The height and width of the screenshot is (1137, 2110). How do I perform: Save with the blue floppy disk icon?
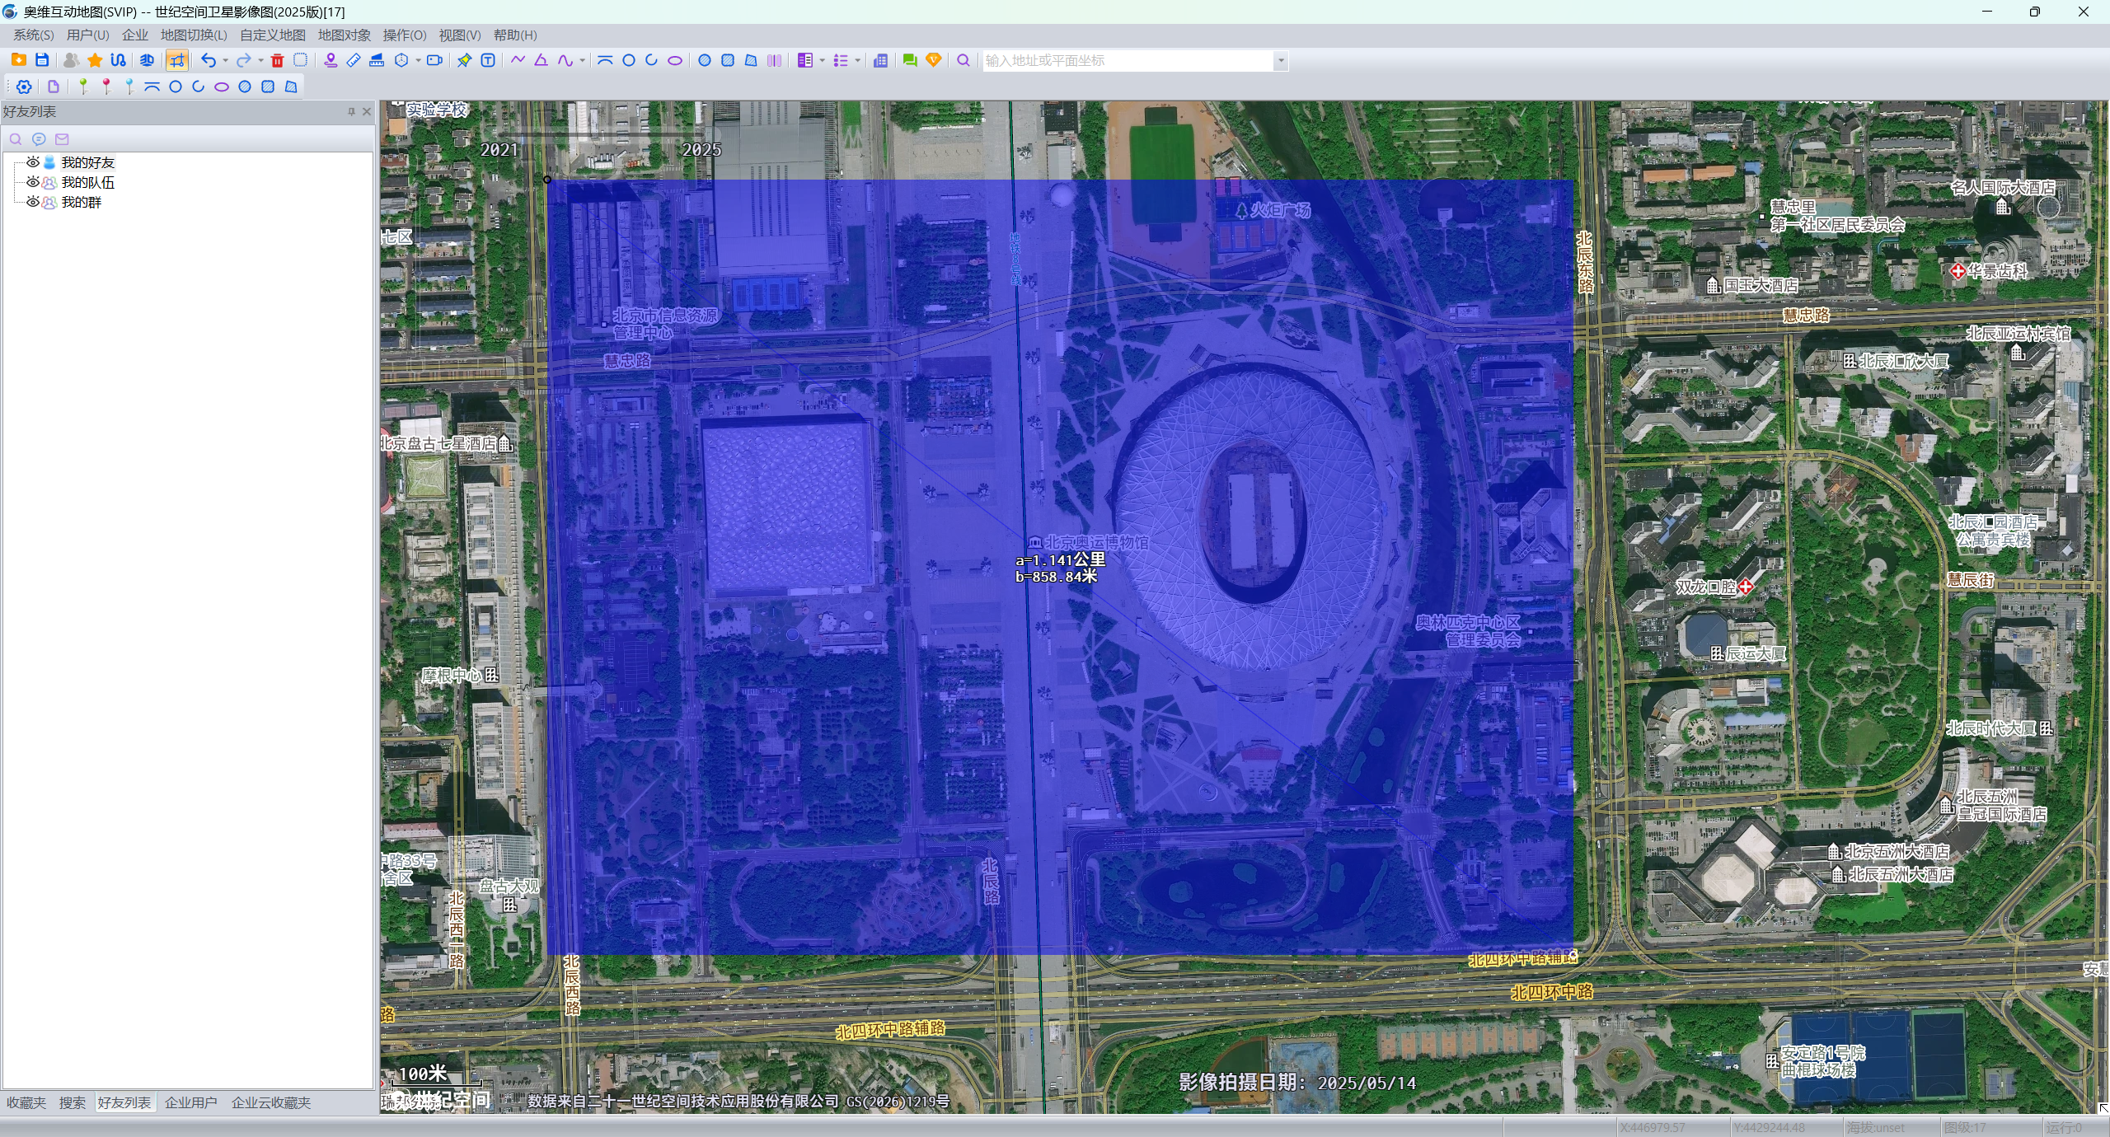(x=42, y=60)
